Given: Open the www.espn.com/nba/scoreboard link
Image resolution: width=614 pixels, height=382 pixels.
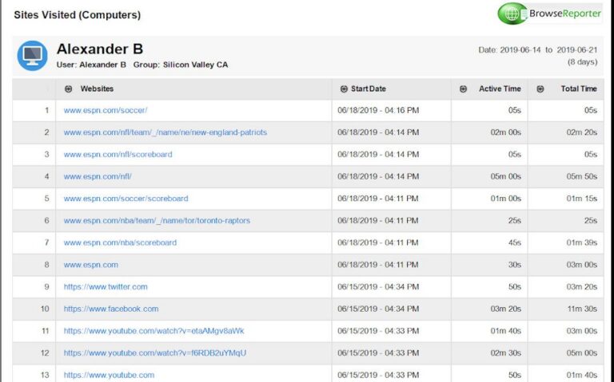Looking at the screenshot, I should (120, 242).
